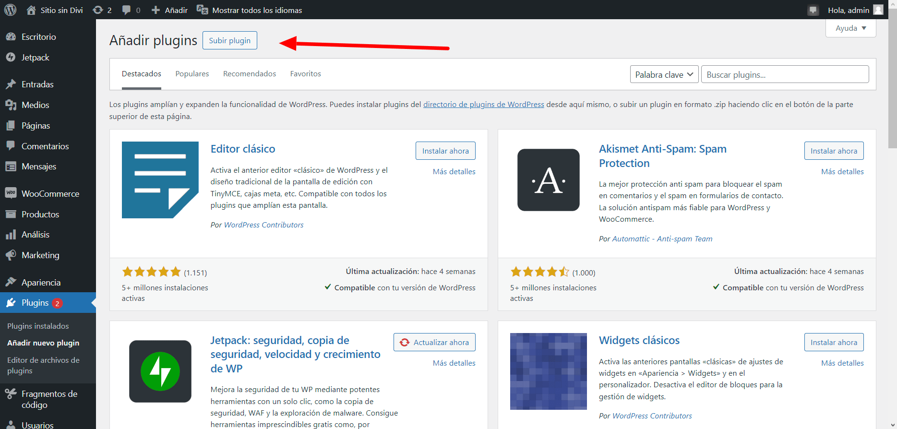This screenshot has height=429, width=897.
Task: Open Más detalles for Akismet
Action: (x=842, y=172)
